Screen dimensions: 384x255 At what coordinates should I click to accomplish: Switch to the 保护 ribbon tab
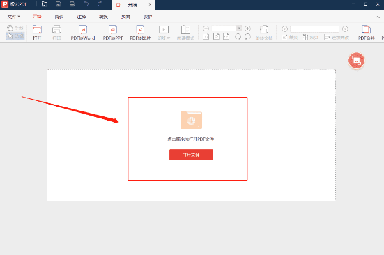[x=148, y=17]
